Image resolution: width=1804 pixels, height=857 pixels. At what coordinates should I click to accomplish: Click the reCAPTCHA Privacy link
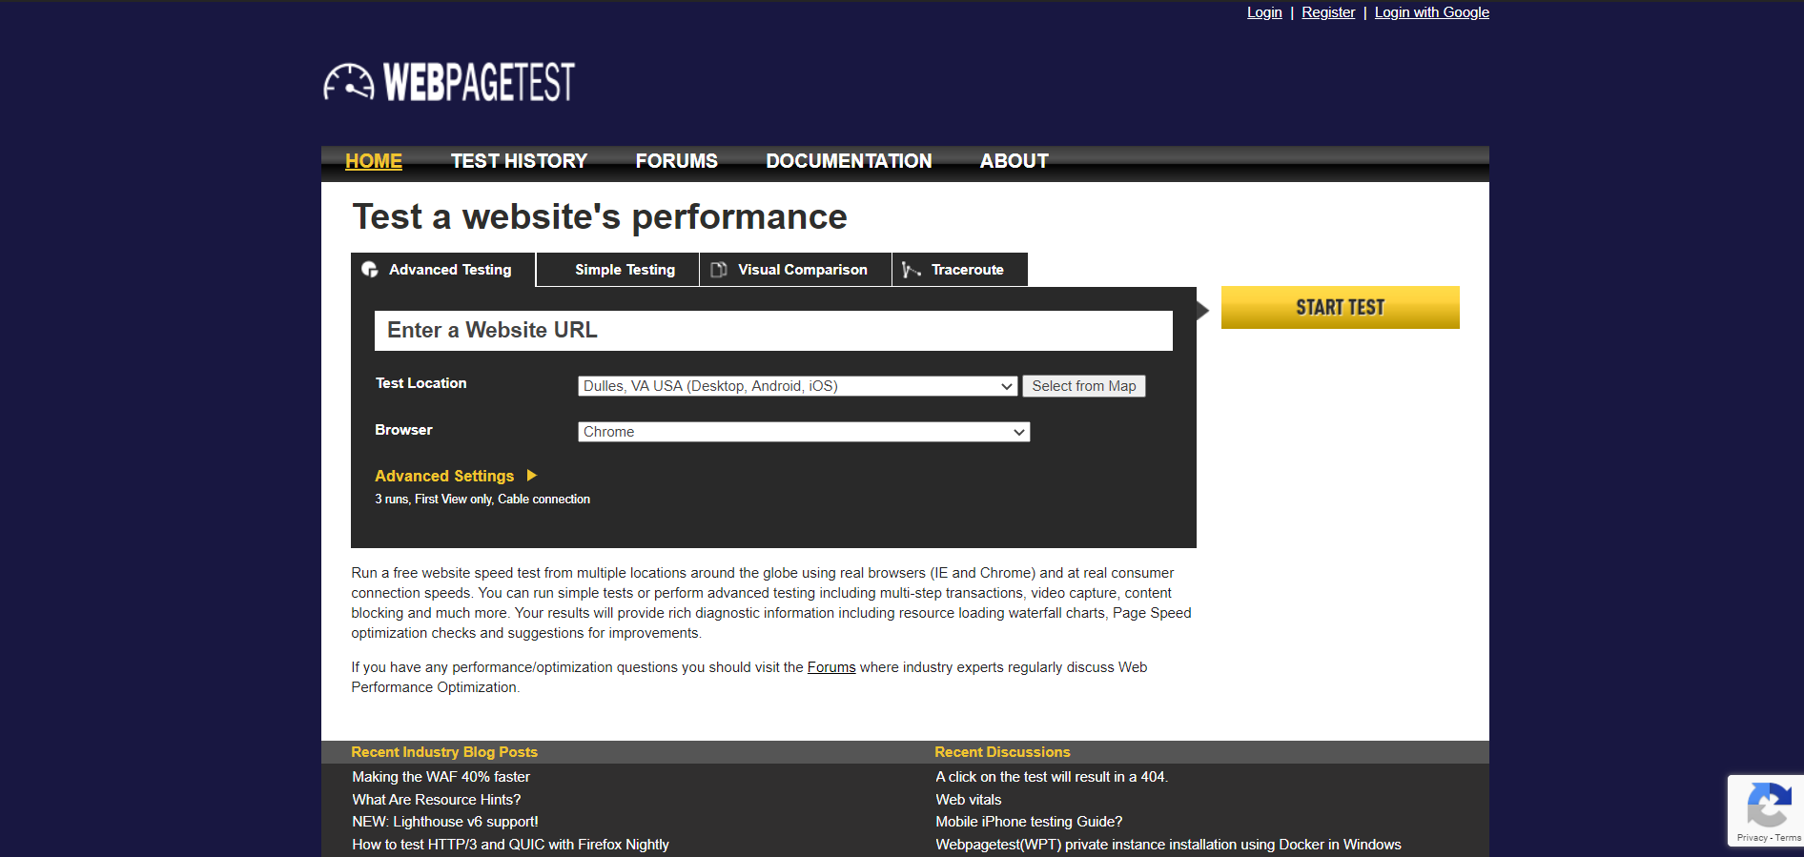point(1752,838)
